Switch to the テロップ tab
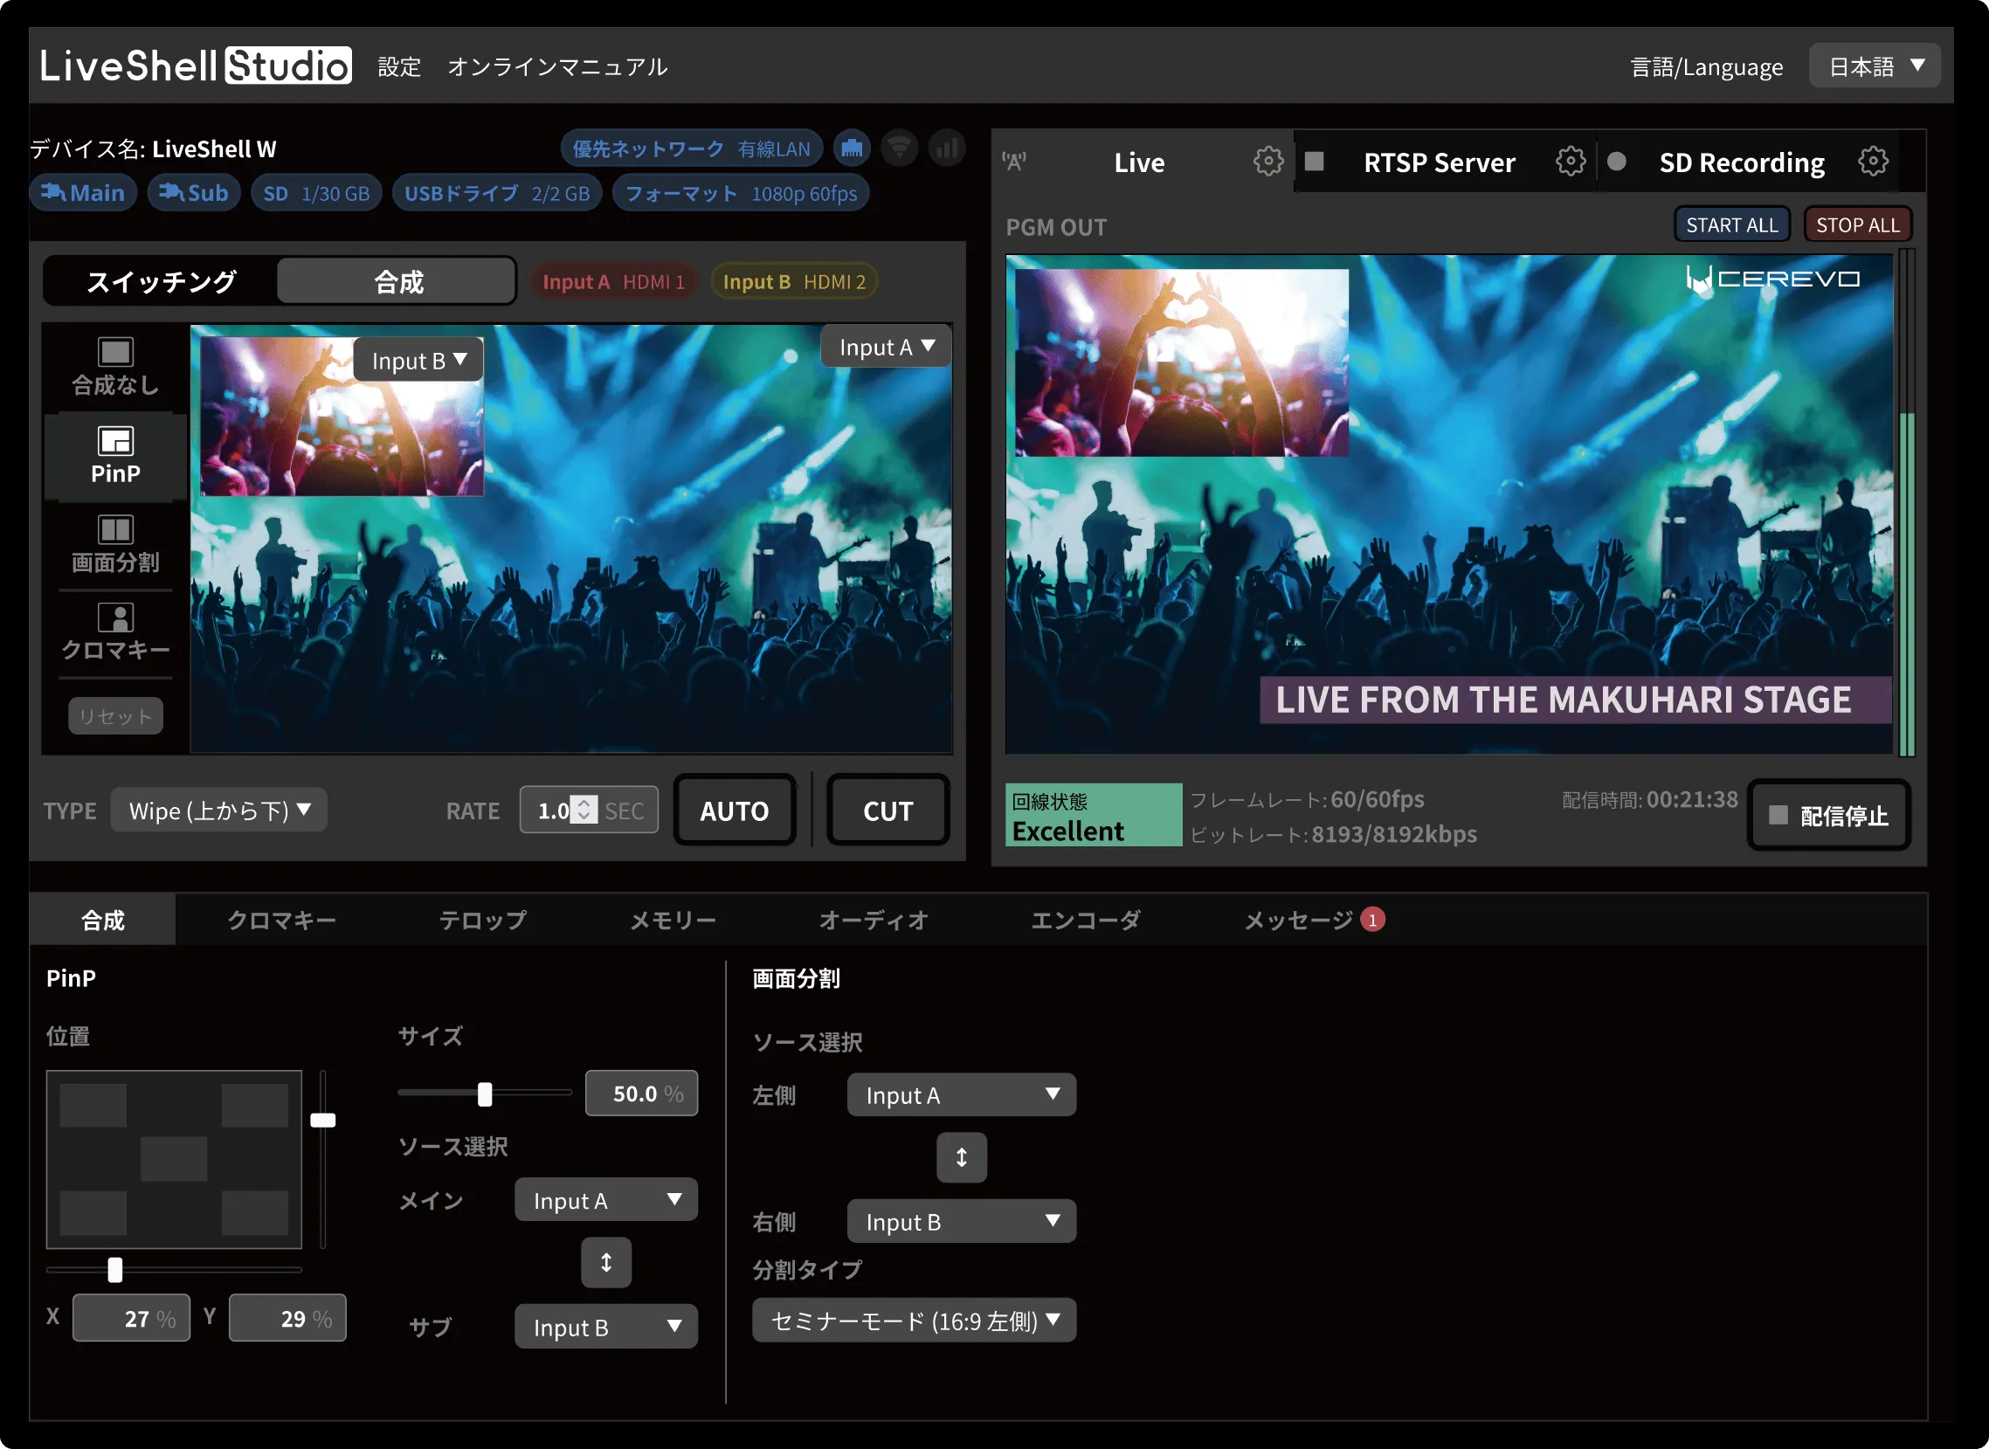The width and height of the screenshot is (1989, 1449). coord(482,920)
